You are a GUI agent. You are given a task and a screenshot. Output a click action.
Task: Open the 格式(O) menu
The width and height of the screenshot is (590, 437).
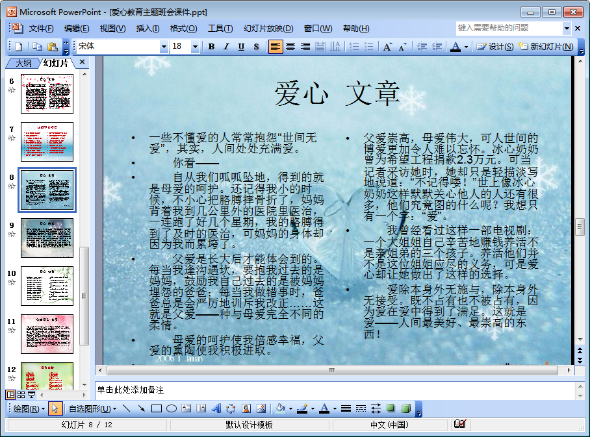pos(183,29)
